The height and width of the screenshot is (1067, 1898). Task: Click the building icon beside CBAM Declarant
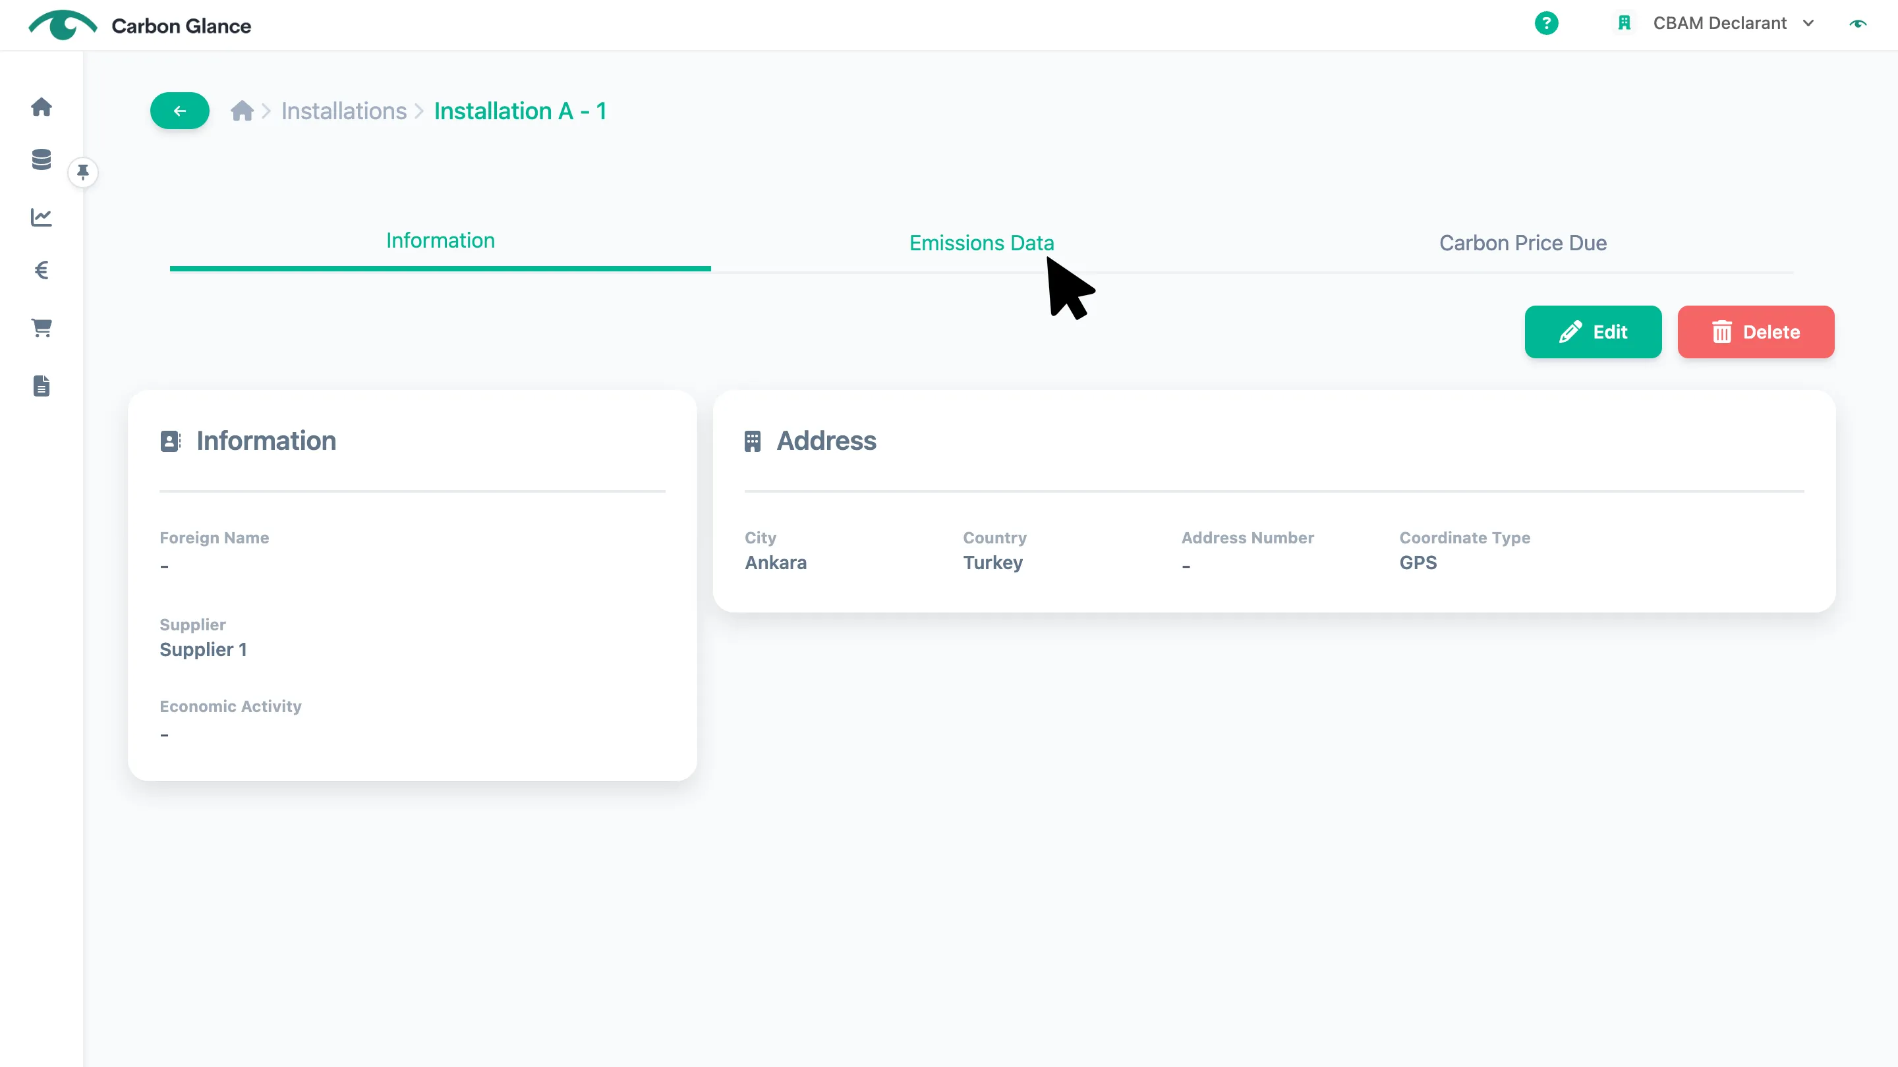click(1624, 24)
